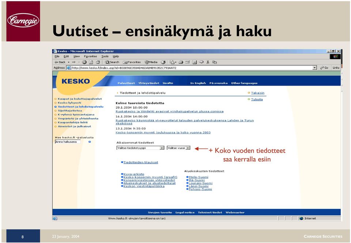The image size is (351, 243).
Task: Open the Kuva-arkisto link
Action: pos(134,174)
